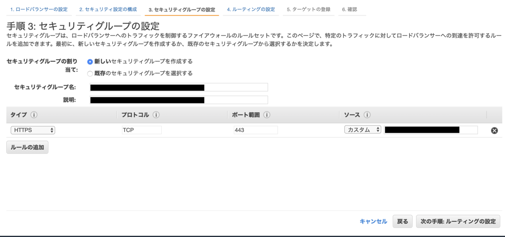Image resolution: width=505 pixels, height=237 pixels.
Task: Click the セキュリティグループ名 input field
Action: 179,87
